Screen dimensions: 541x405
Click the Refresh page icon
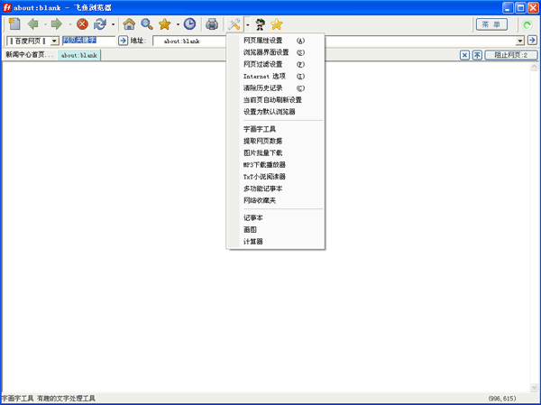(x=100, y=24)
